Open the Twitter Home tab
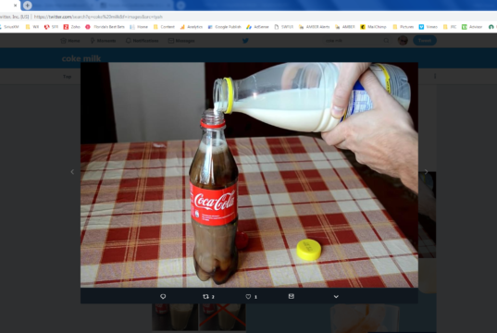This screenshot has height=333, width=497. (x=70, y=41)
